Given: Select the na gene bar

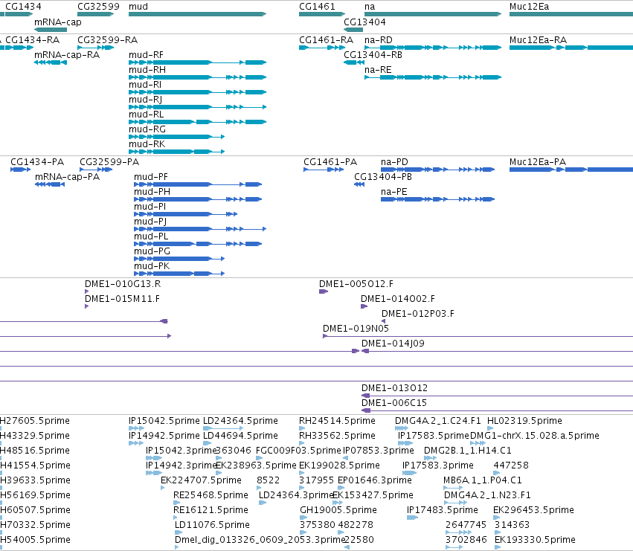Looking at the screenshot, I should click(x=433, y=14).
